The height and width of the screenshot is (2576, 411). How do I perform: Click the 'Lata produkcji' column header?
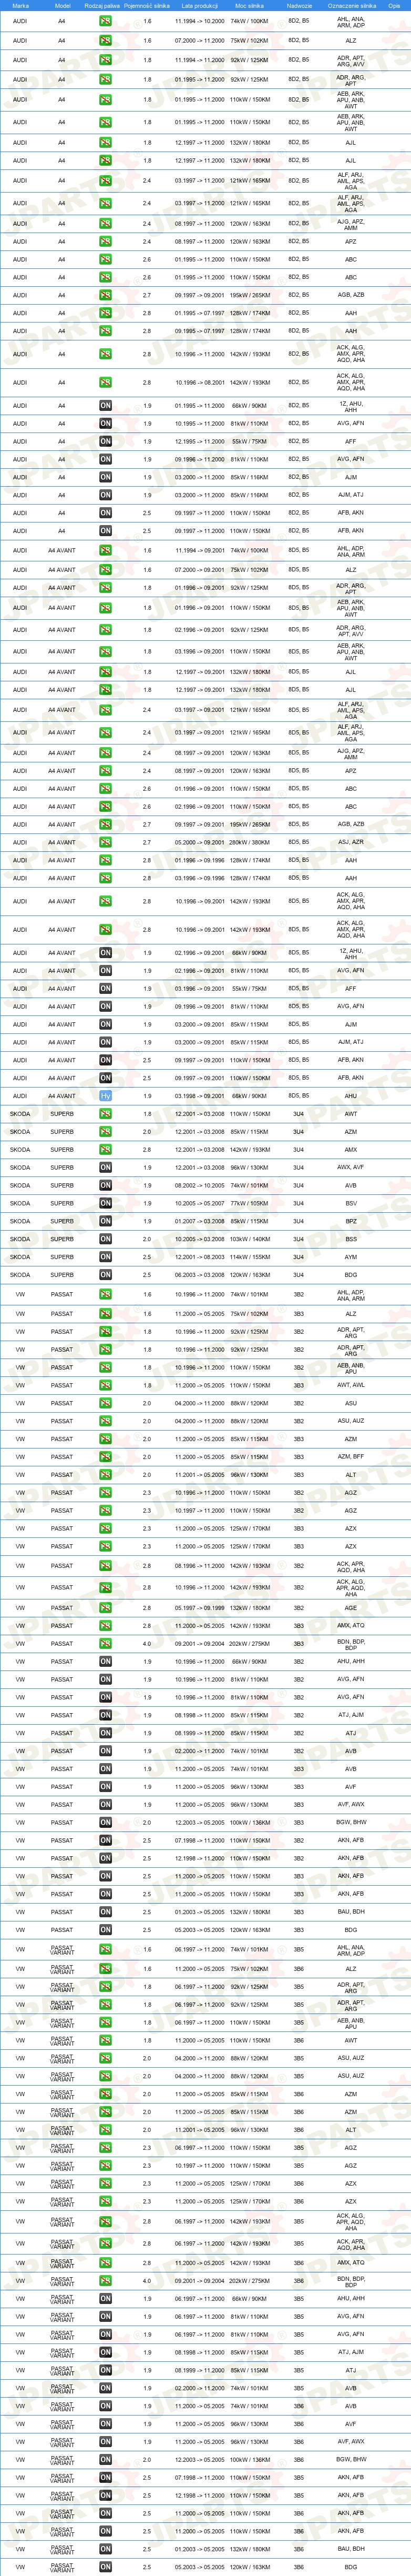pos(200,5)
